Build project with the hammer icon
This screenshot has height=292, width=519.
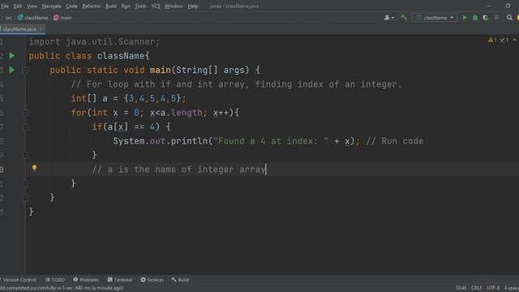click(x=404, y=18)
